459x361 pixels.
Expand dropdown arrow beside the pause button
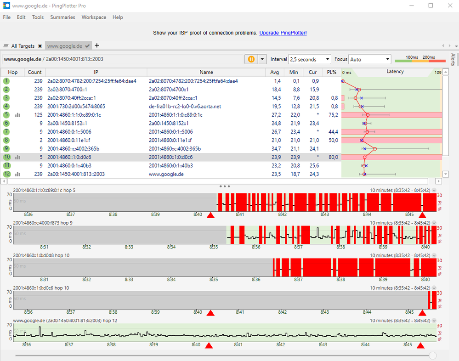(262, 59)
